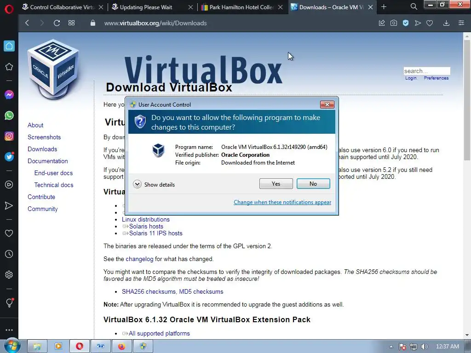Viewport: 471px width, 353px height.
Task: Open Documentation in the site navigation
Action: coord(48,161)
